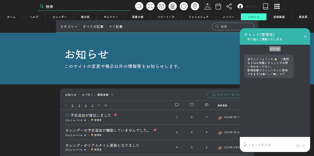This screenshot has width=314, height=156.
Task: Open the mail envelope icon
Action: tap(162, 6)
